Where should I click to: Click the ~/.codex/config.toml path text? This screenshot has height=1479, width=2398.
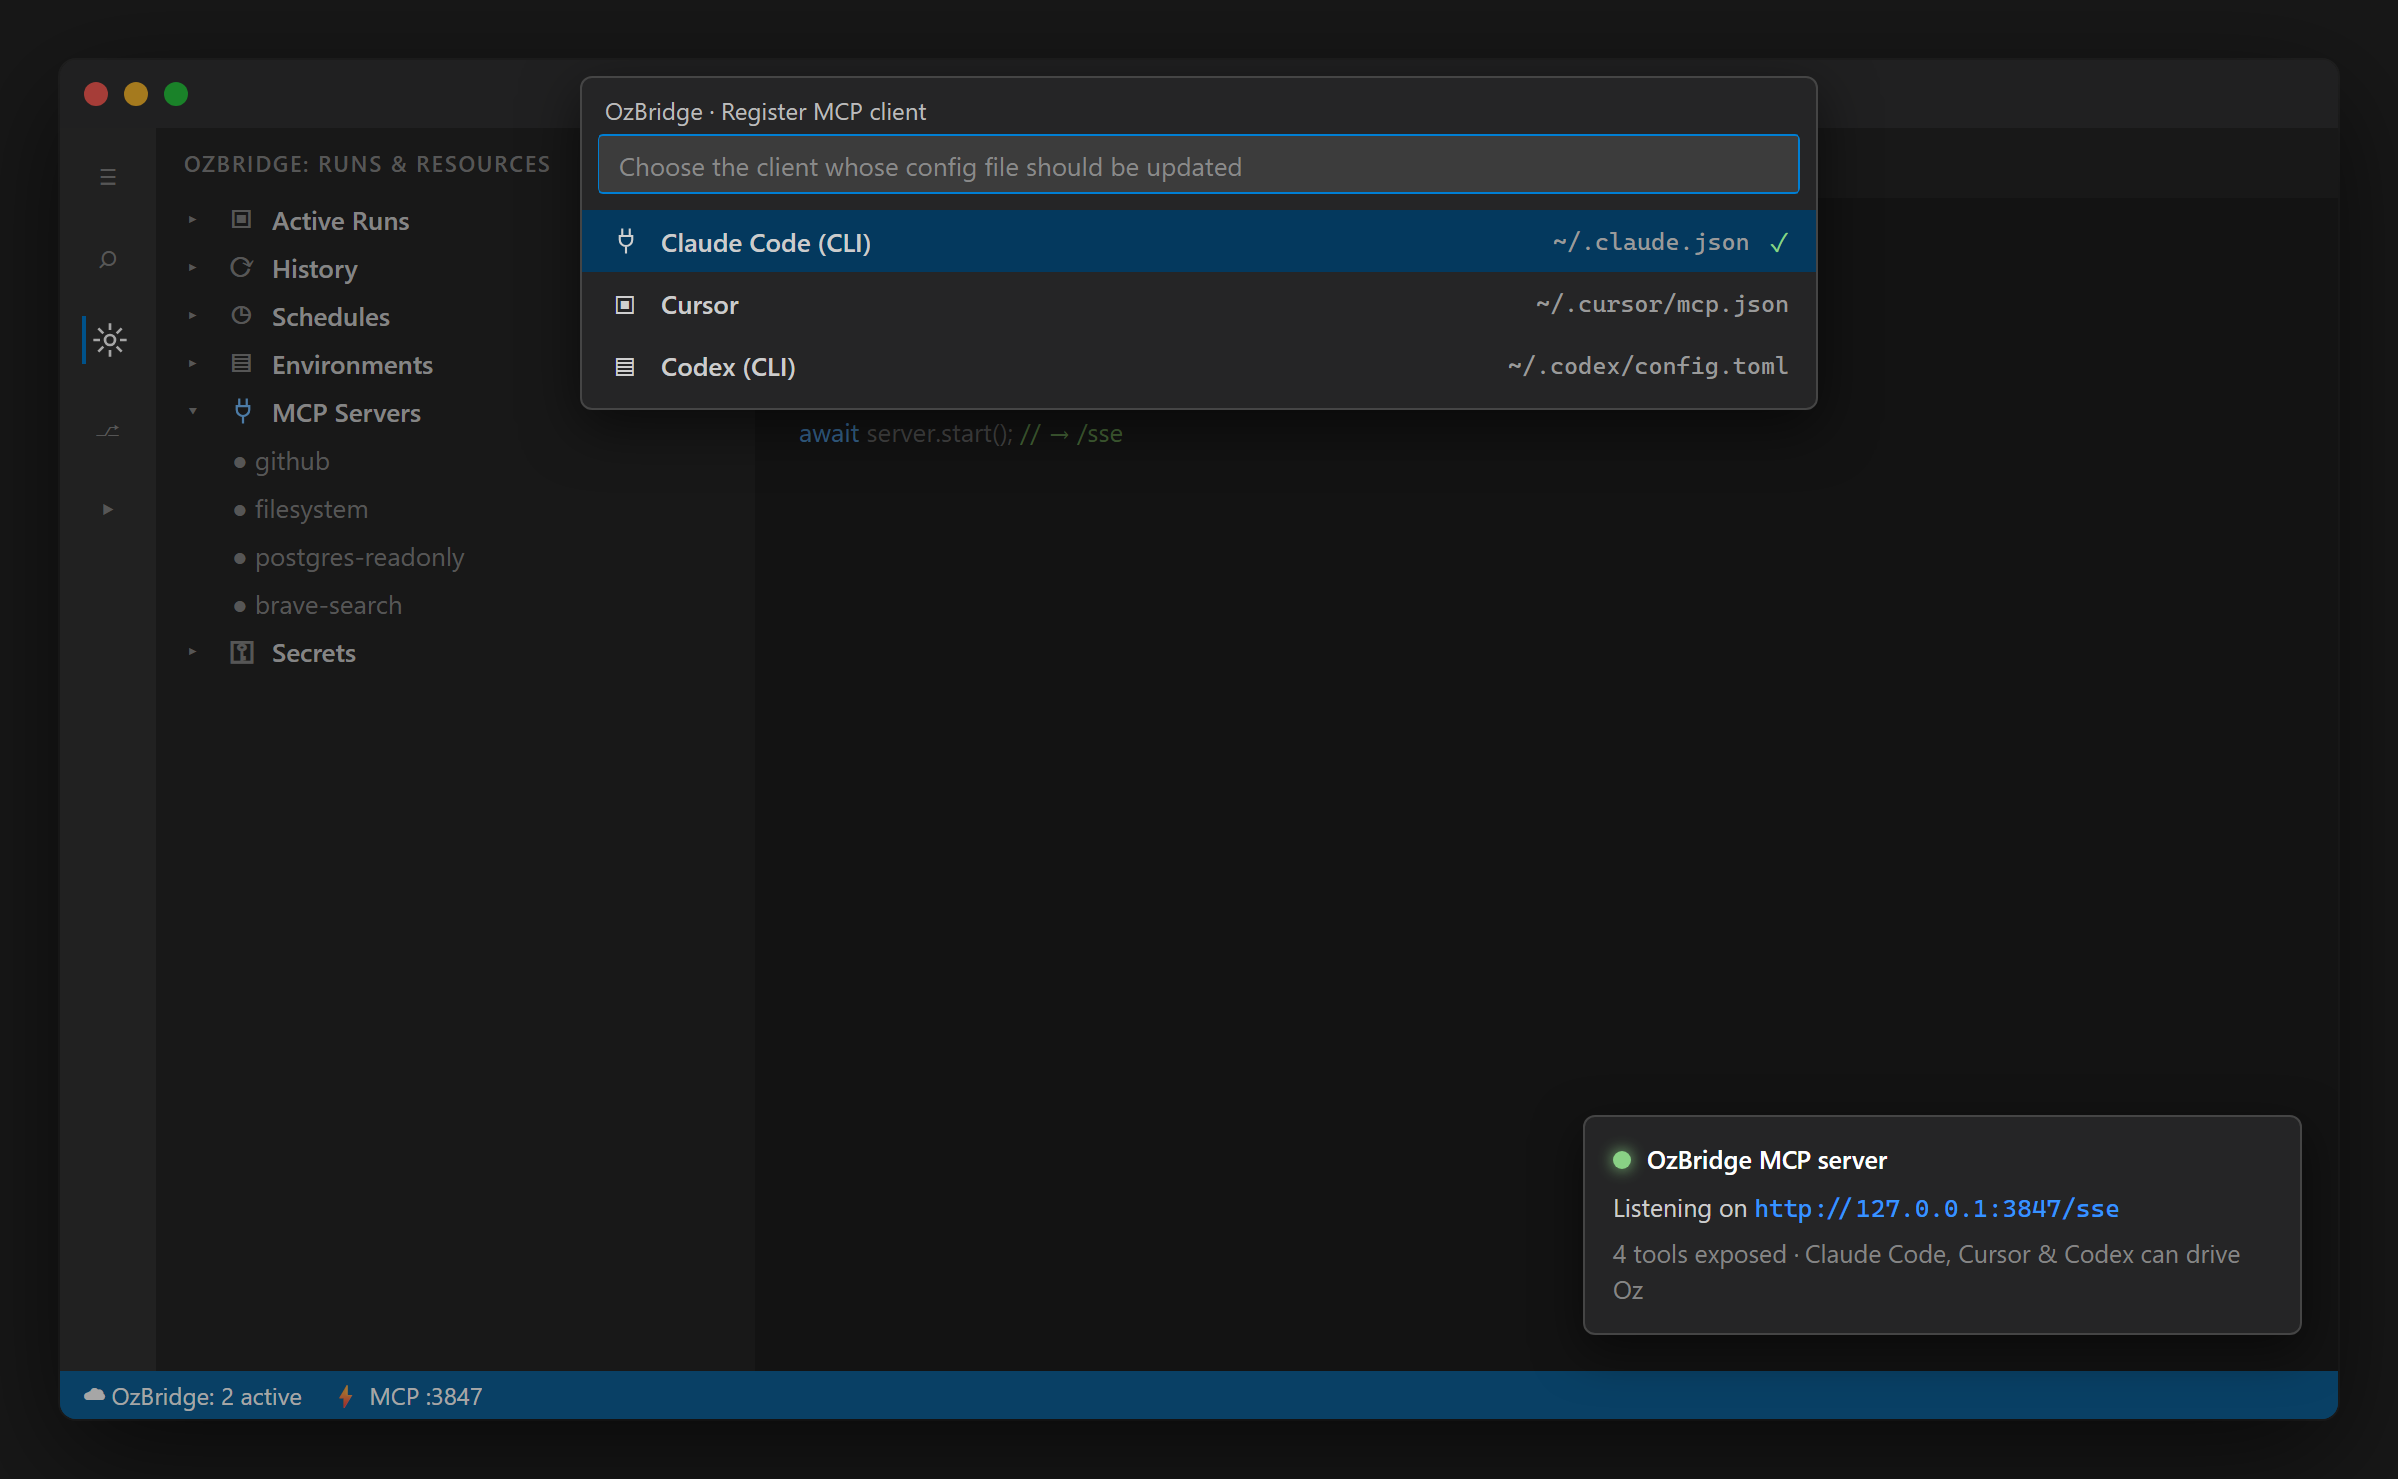[1648, 366]
